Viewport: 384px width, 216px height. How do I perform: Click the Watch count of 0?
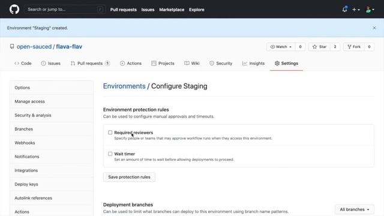(x=300, y=47)
